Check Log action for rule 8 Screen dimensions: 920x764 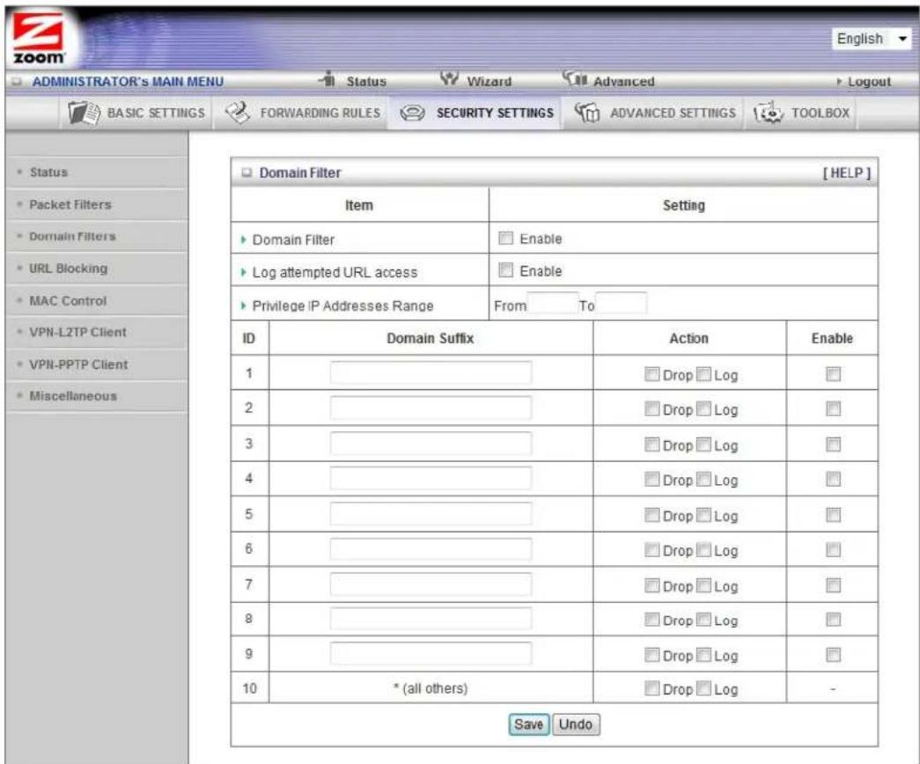[x=703, y=619]
